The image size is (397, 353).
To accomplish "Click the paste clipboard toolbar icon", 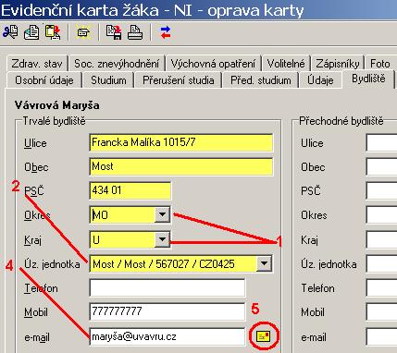I will pos(53,32).
